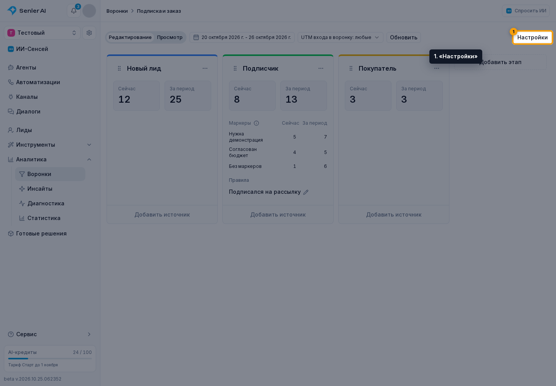The height and width of the screenshot is (386, 556).
Task: Open the Тестовый workspace selector
Action: pyautogui.click(x=42, y=33)
